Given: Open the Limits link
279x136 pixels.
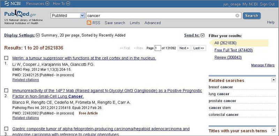Looking at the screenshot, I should click(135, 23).
